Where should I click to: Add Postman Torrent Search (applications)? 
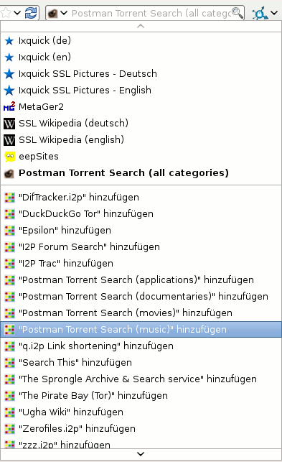tap(141, 279)
